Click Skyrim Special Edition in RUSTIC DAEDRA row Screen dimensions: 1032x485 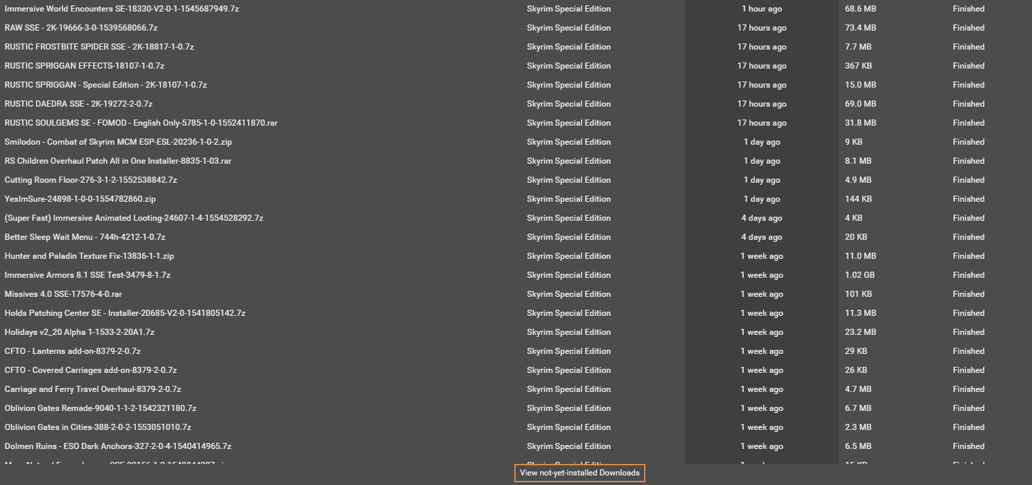point(569,104)
